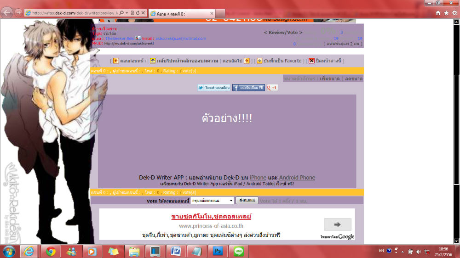460x258 pixels.
Task: Open a new blank tab
Action: tap(220, 13)
